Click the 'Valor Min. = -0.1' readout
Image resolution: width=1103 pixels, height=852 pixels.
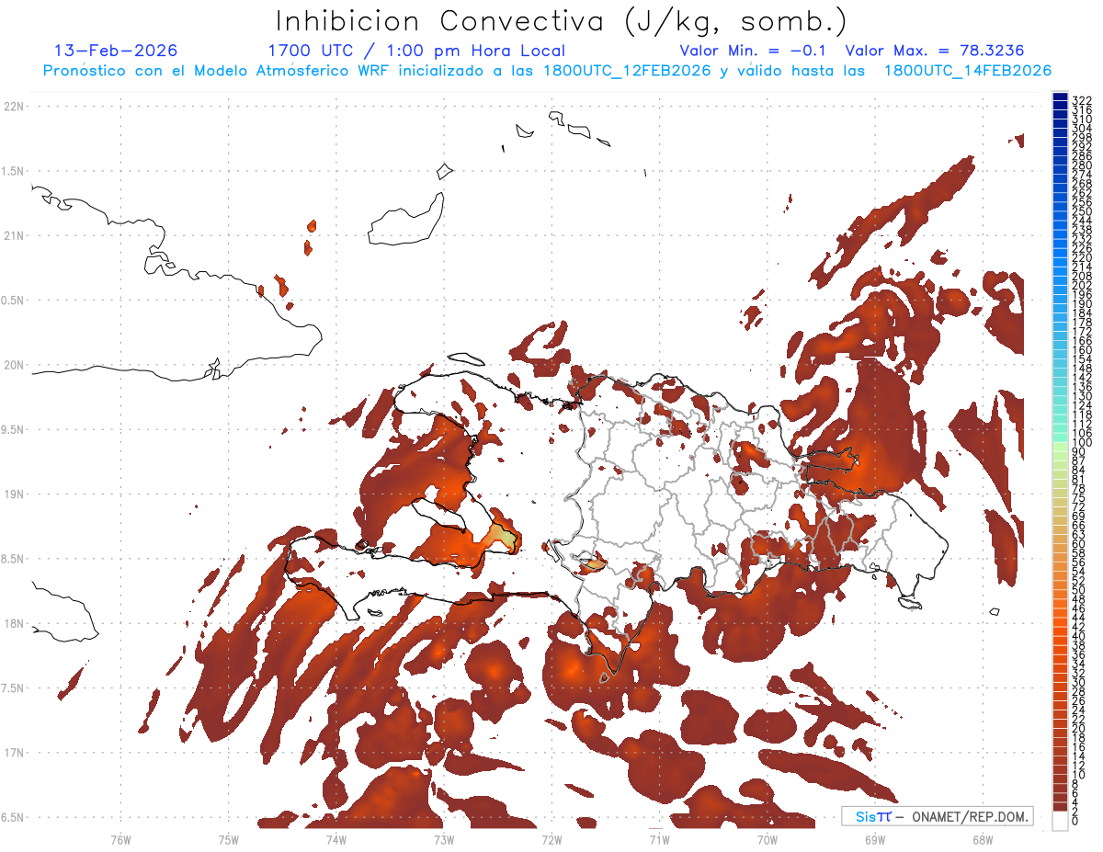(x=753, y=51)
